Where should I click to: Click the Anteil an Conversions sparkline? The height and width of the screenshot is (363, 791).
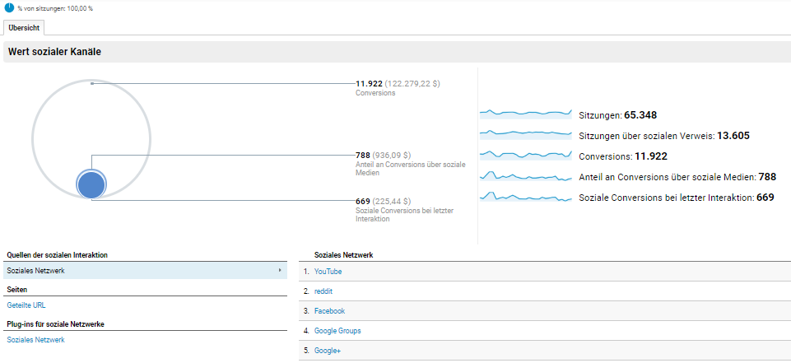[525, 175]
